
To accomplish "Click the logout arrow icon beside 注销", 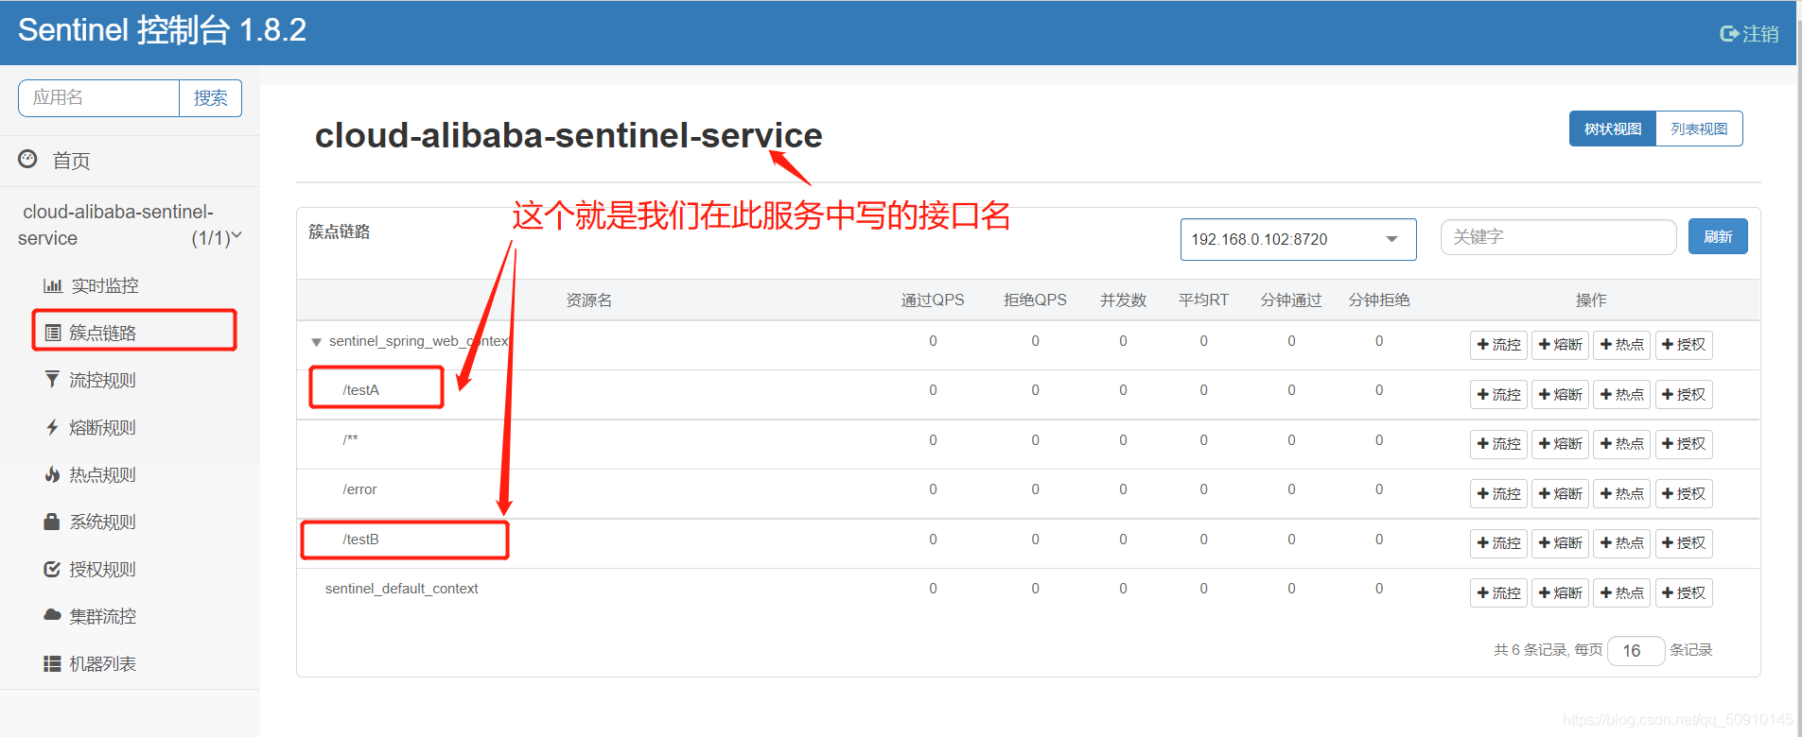I will pyautogui.click(x=1729, y=34).
